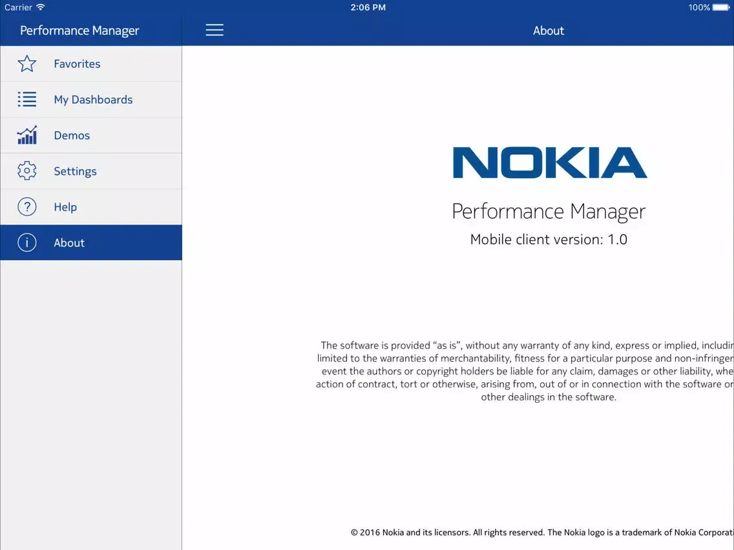Tap the Performance Manager sidebar header
Image resolution: width=734 pixels, height=550 pixels.
pyautogui.click(x=79, y=30)
